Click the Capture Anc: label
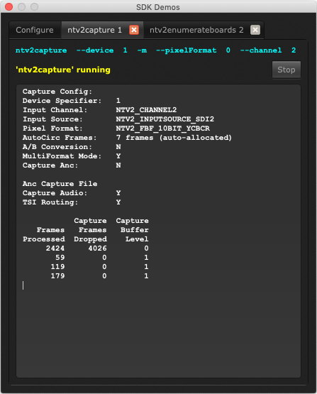The image size is (317, 394). [50, 165]
